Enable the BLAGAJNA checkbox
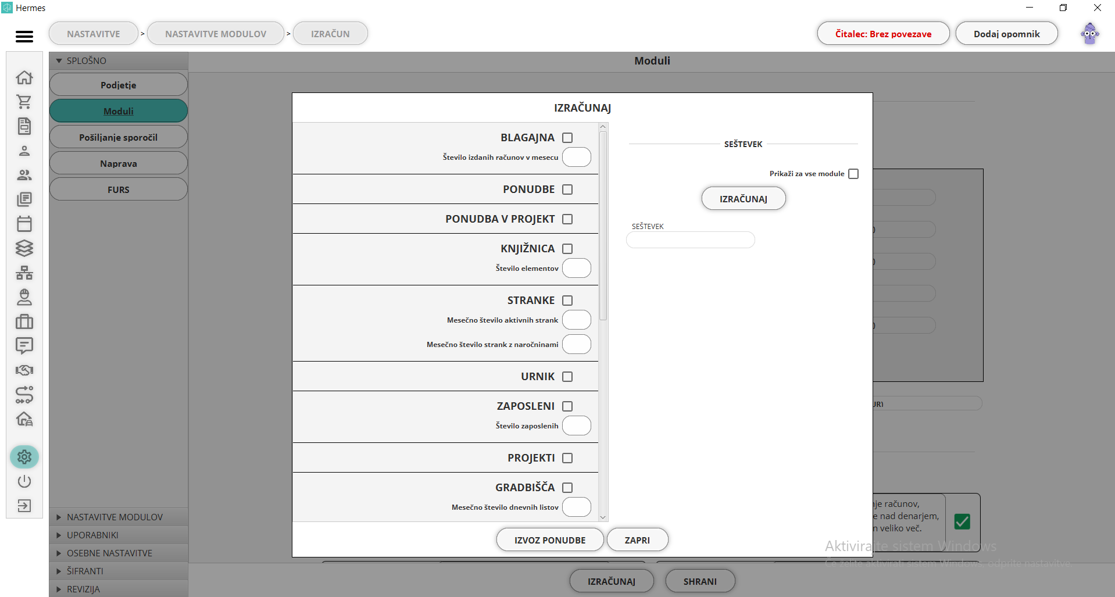The height and width of the screenshot is (597, 1115). click(x=567, y=138)
